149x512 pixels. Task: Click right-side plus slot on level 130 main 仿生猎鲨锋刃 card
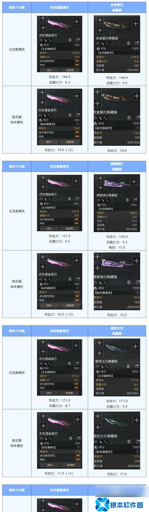pos(76,345)
